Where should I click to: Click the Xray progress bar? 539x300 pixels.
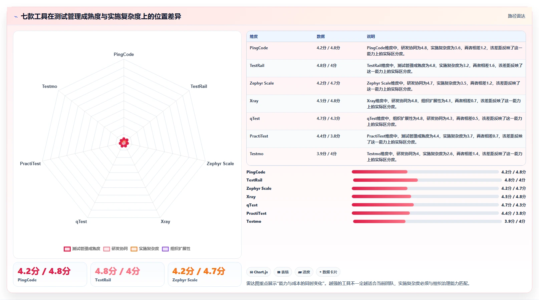coord(425,196)
